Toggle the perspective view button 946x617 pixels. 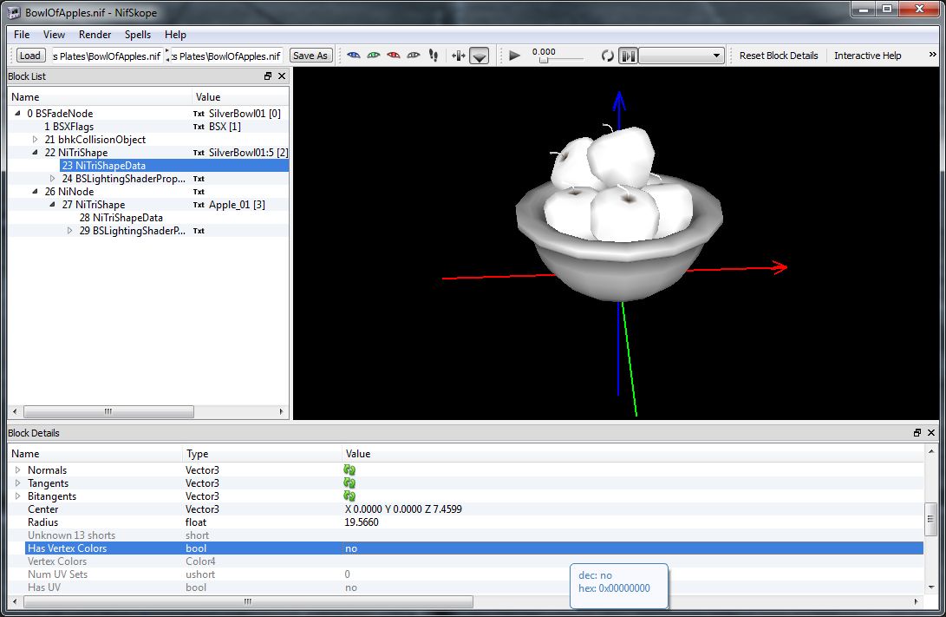pos(479,56)
